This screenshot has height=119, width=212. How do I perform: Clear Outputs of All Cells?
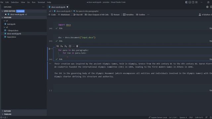(96, 15)
